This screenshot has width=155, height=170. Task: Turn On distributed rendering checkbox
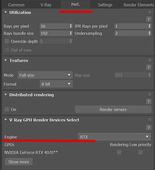point(7,109)
